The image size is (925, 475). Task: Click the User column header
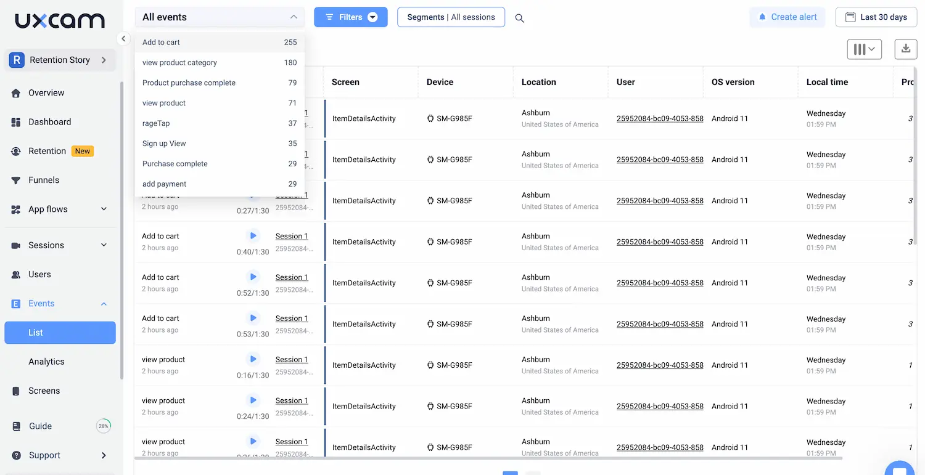pos(625,82)
